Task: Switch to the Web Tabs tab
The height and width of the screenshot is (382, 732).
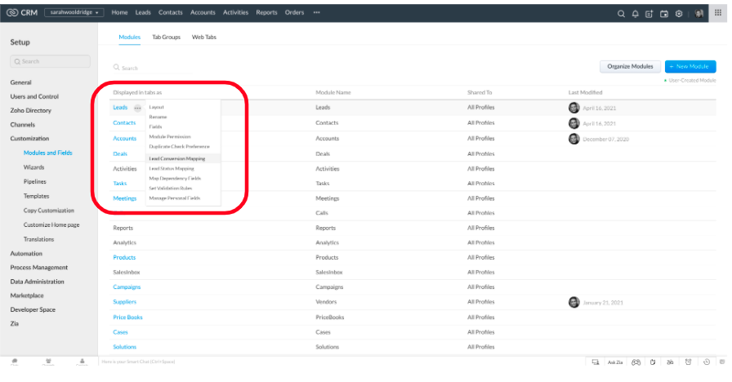Action: (x=204, y=38)
